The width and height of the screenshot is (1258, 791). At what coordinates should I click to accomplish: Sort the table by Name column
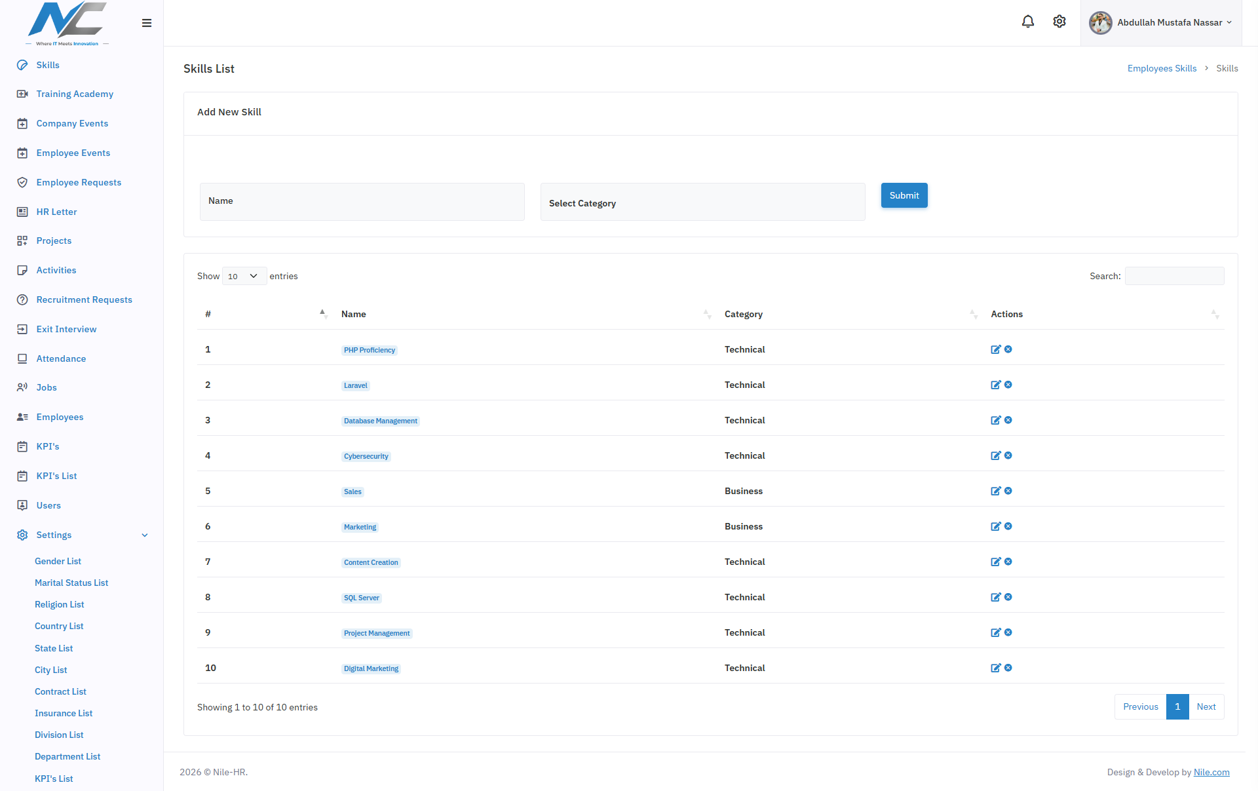[525, 314]
